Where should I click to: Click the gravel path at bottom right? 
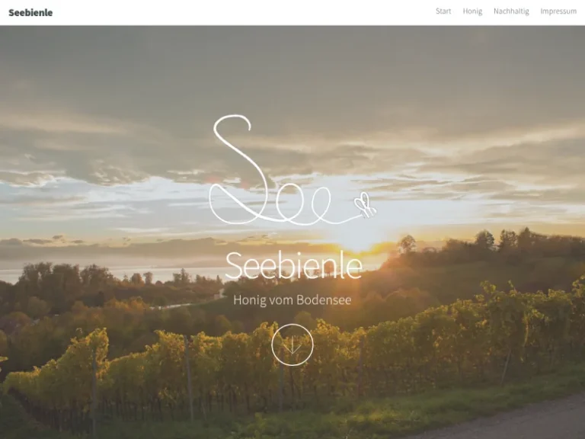(523, 420)
